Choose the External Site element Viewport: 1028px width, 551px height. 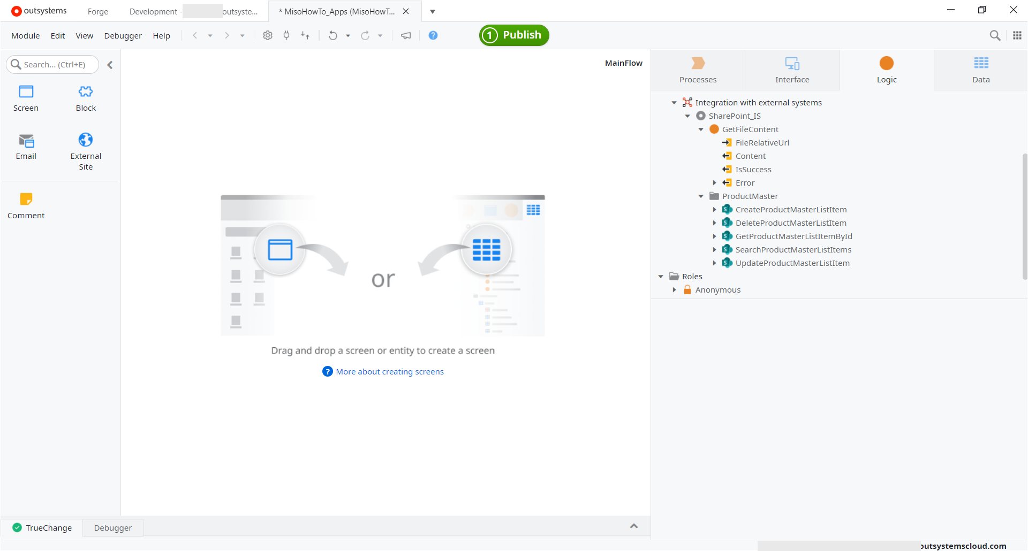tap(86, 140)
